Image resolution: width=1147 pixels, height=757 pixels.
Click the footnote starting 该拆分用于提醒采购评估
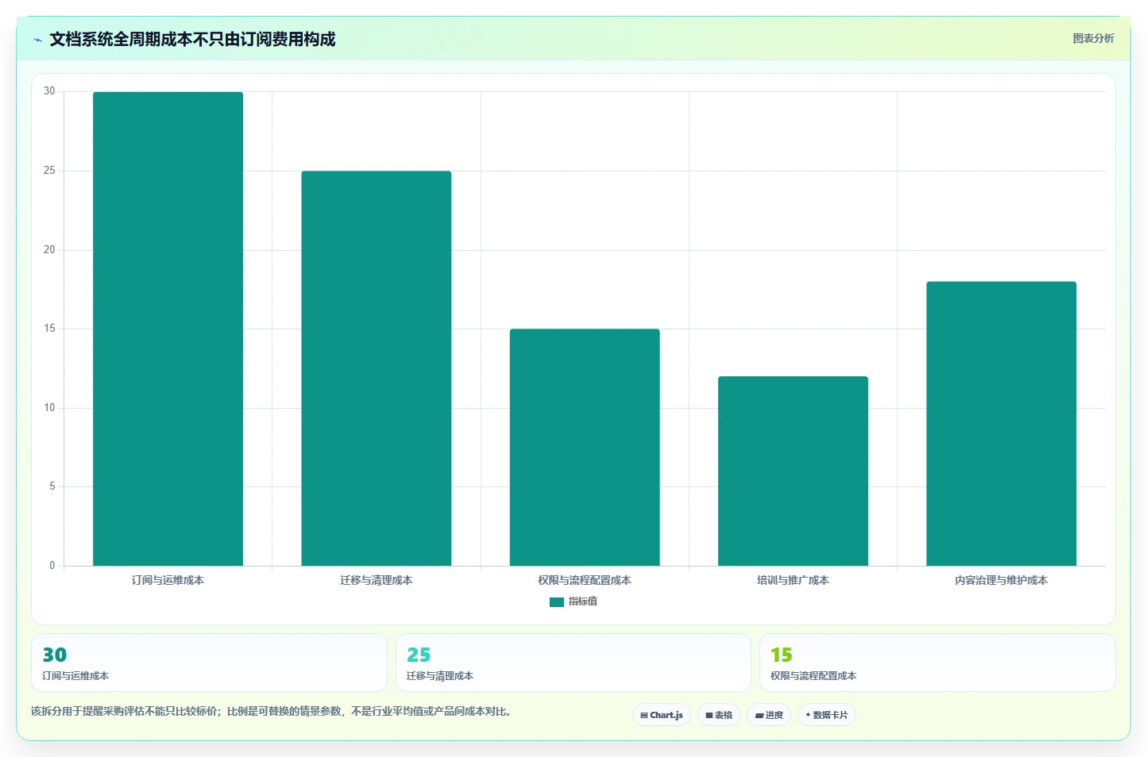pyautogui.click(x=271, y=711)
